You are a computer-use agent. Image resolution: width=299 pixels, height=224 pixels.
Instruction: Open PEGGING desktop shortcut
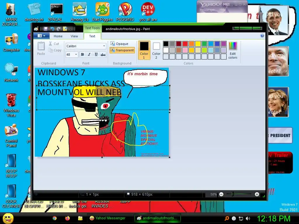125,12
